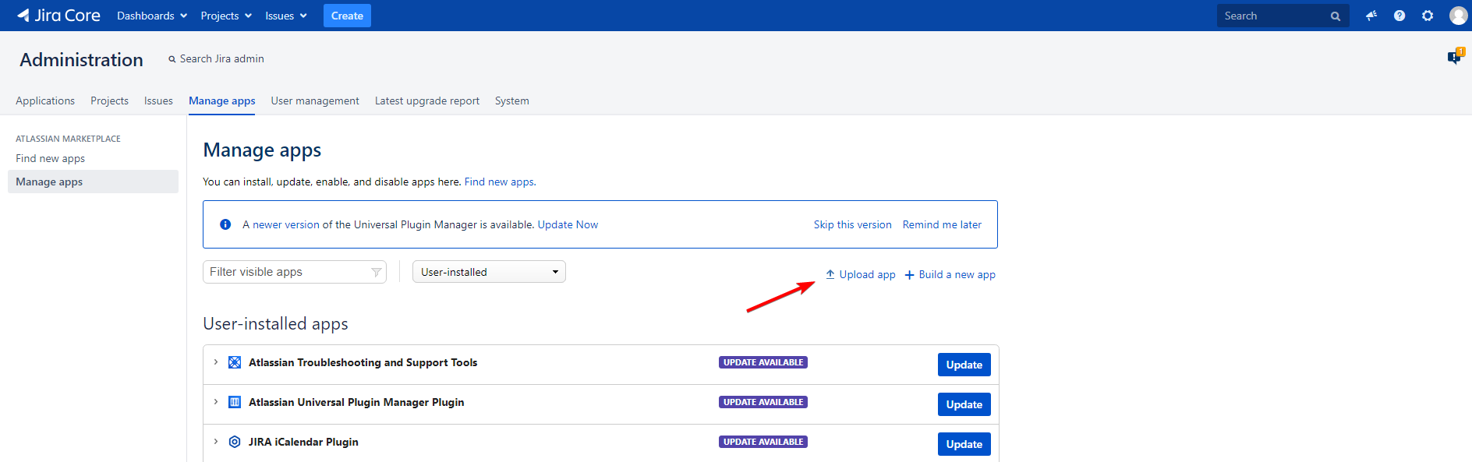The image size is (1472, 462).
Task: Open the help question mark icon
Action: 1399,16
